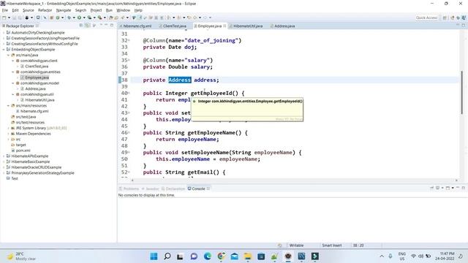Screen dimensions: 468x263
Task: Open the File menu
Action: (5, 10)
